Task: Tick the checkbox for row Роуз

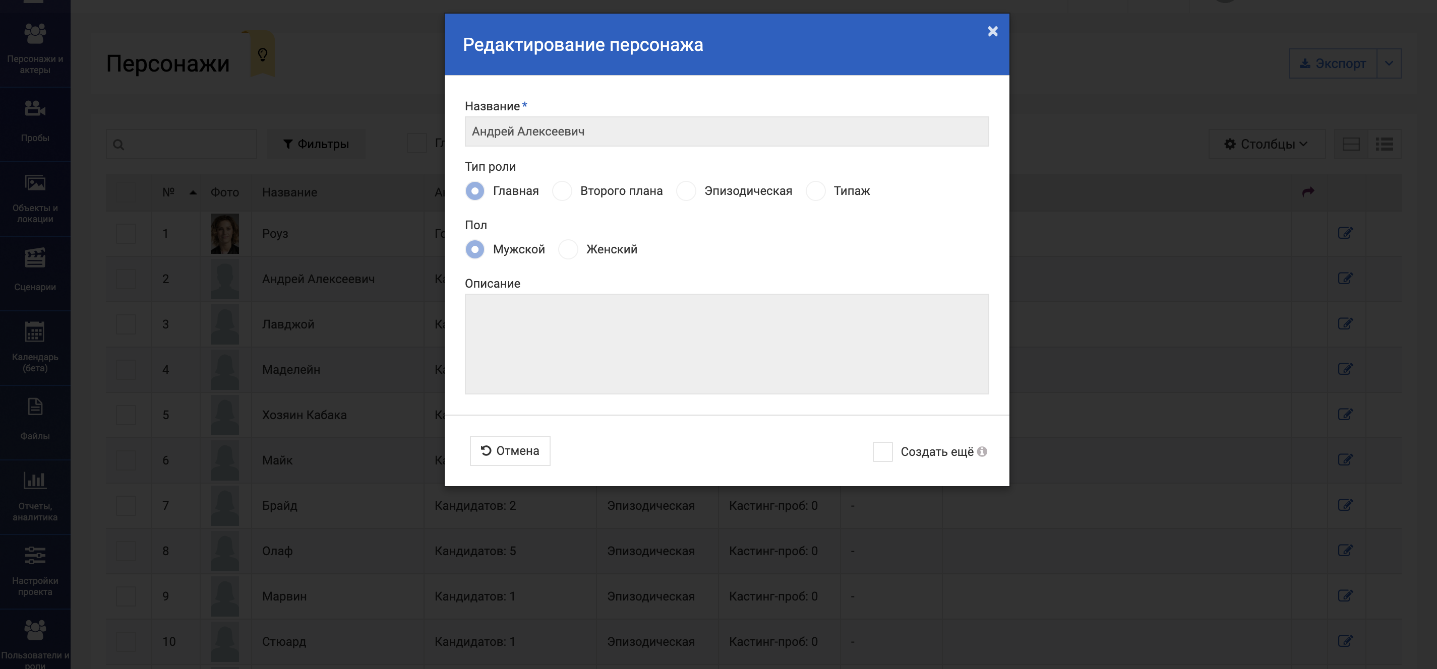Action: (x=126, y=234)
